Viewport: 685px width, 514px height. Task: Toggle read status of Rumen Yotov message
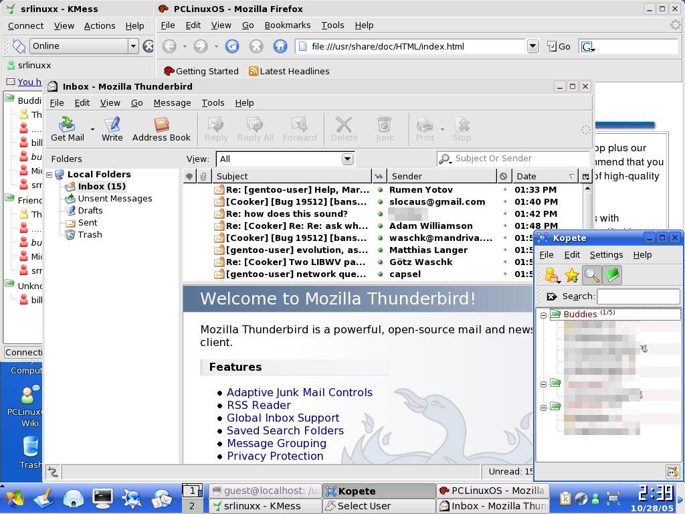point(381,190)
